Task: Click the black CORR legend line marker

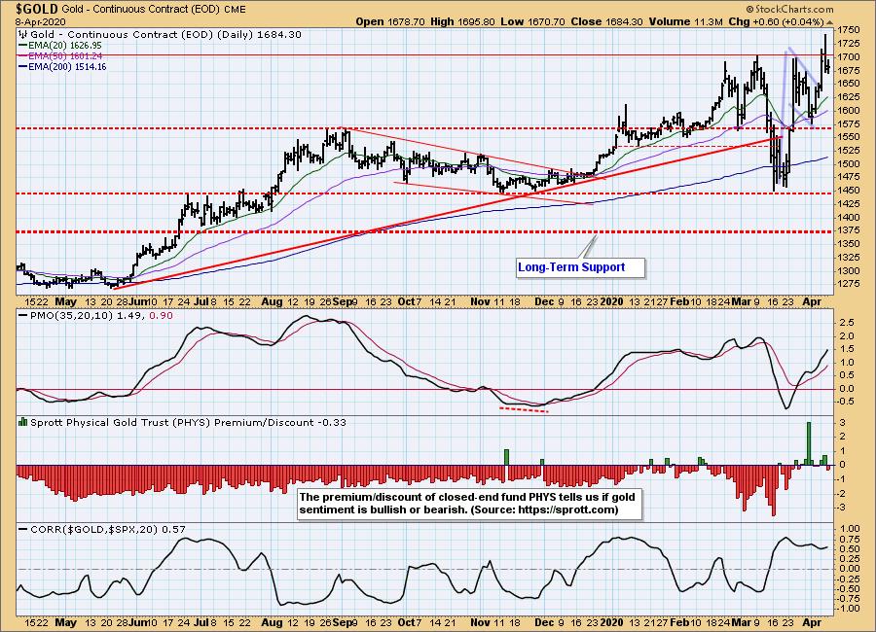Action: tap(22, 529)
